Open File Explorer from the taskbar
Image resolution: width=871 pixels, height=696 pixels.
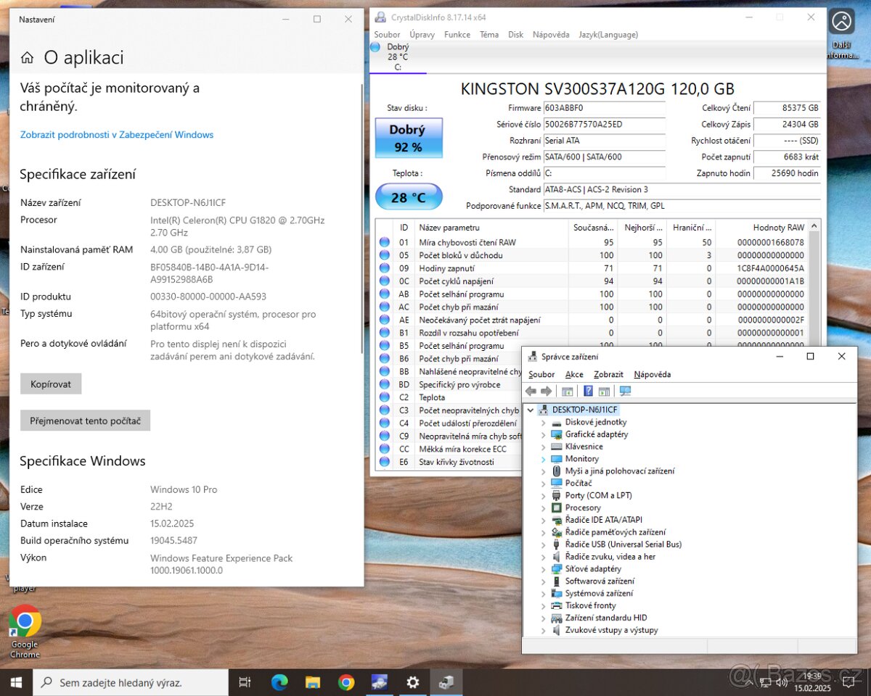click(x=313, y=682)
